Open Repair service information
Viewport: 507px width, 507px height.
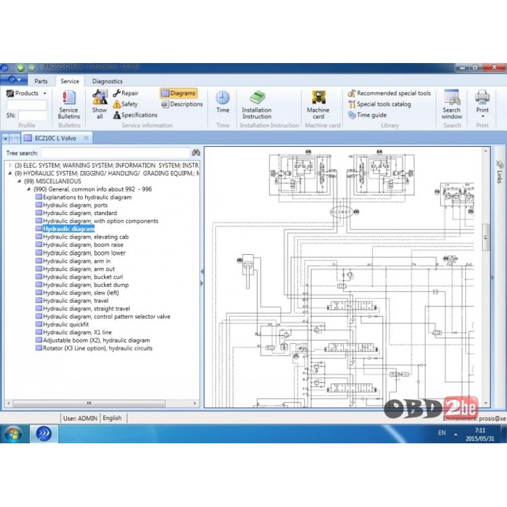(x=126, y=93)
